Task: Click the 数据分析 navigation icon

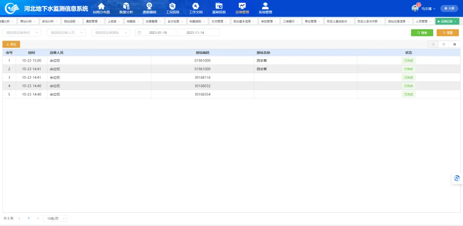Action: [x=126, y=6]
